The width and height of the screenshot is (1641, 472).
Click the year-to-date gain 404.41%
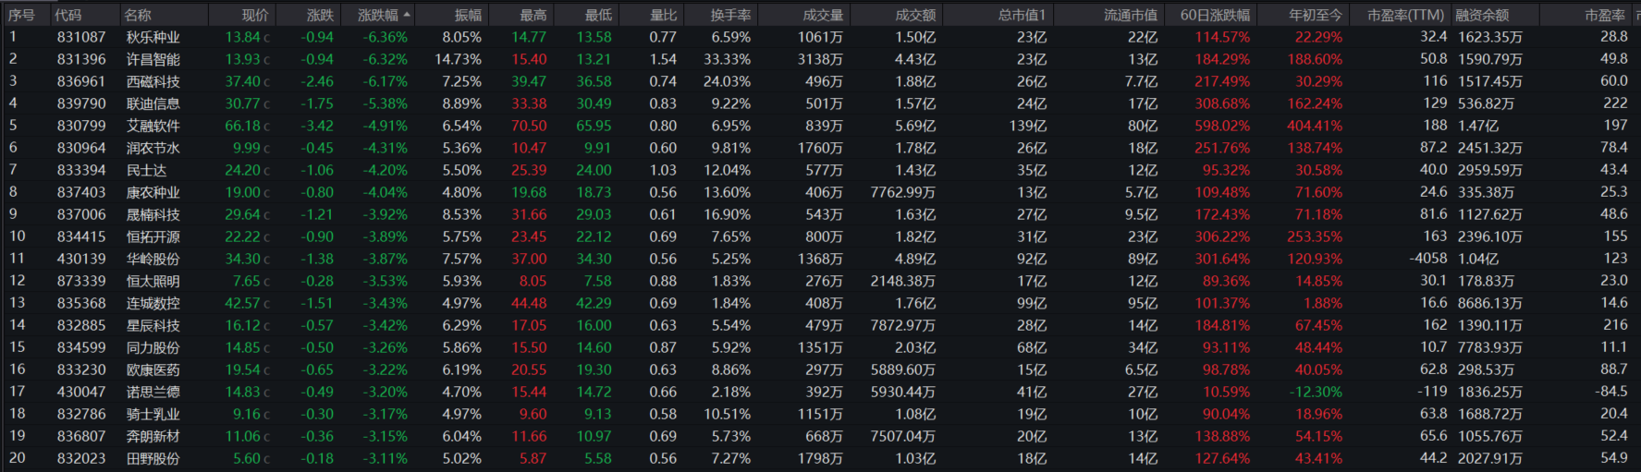pos(1315,126)
